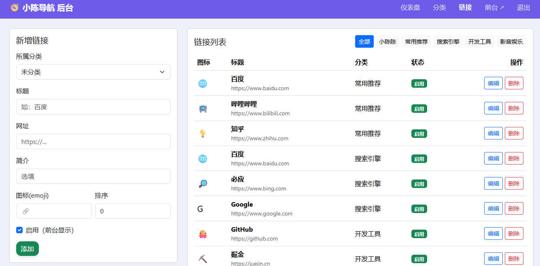Focus the 图标(emoji) input field
Image resolution: width=540 pixels, height=266 pixels.
tap(54, 211)
